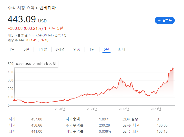Click the 시가총액 value 1.09조
Image resolution: width=184 pixels, height=137 pixels.
click(x=104, y=119)
